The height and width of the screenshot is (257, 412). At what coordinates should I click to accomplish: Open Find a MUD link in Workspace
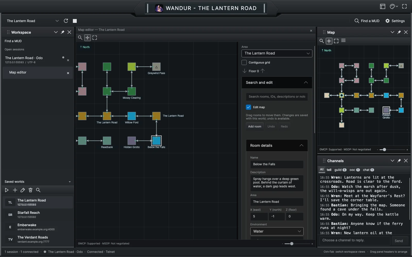(x=13, y=41)
